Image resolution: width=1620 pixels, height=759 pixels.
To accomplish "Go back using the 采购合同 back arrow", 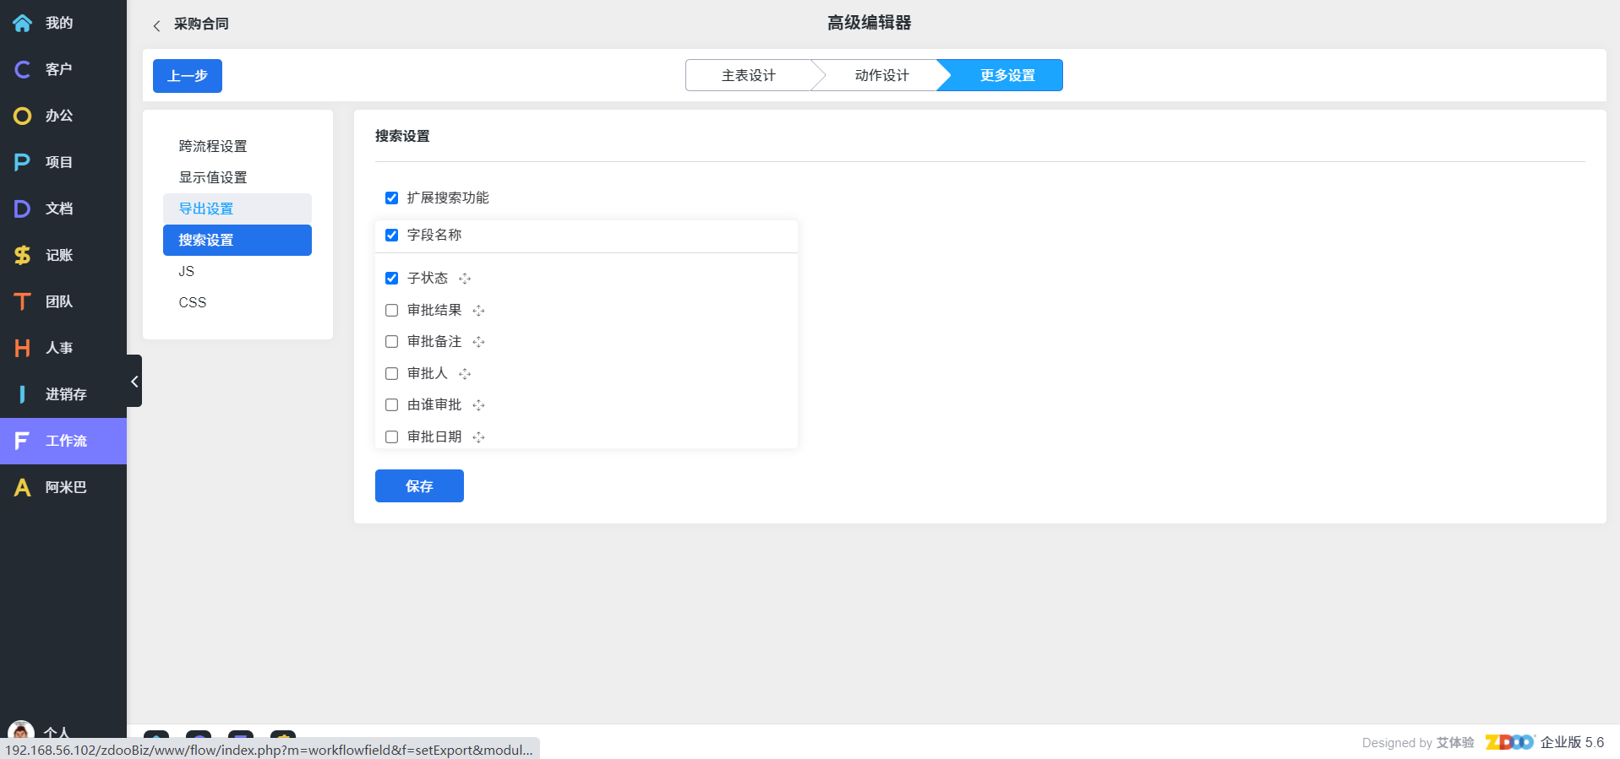I will click(x=157, y=25).
